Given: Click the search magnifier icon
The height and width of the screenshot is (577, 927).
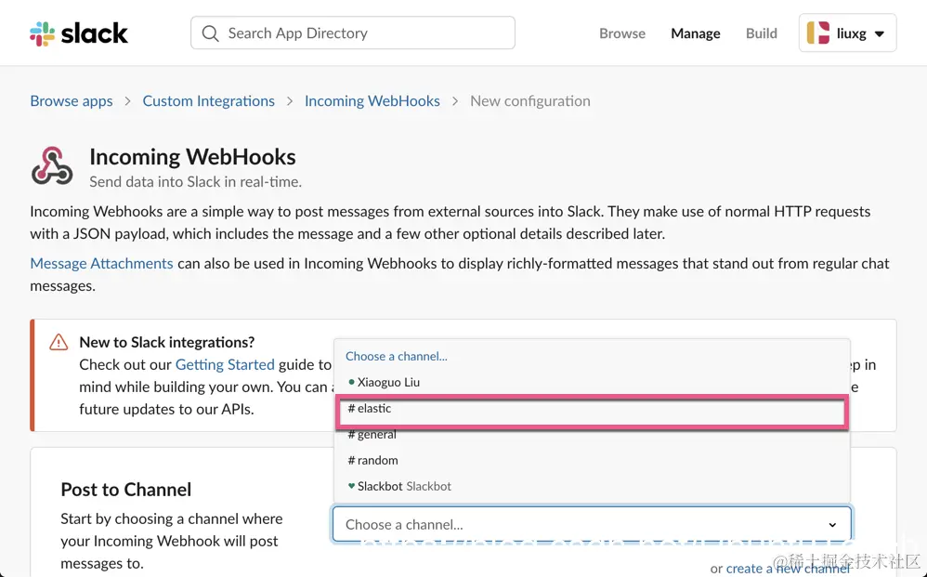Looking at the screenshot, I should tap(211, 33).
